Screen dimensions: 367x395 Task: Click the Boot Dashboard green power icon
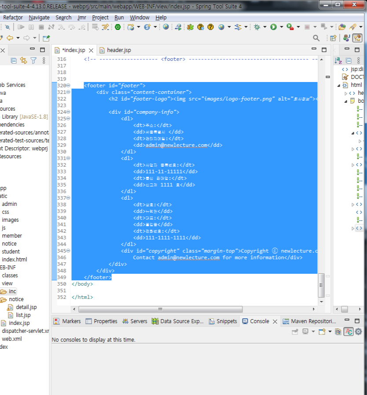(117, 27)
